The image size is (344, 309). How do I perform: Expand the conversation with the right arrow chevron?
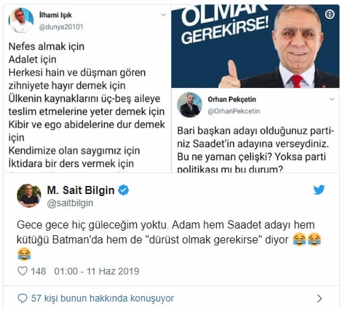pos(320,298)
